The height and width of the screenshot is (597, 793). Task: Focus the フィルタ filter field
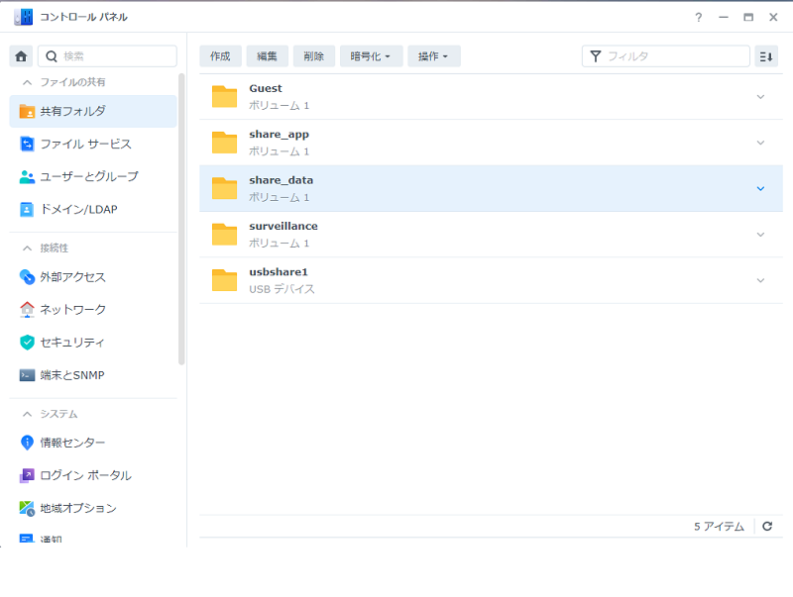click(x=665, y=56)
